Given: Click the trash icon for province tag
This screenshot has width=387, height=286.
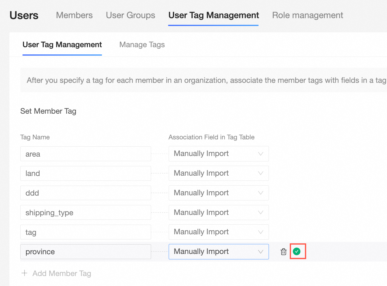Looking at the screenshot, I should click(283, 252).
